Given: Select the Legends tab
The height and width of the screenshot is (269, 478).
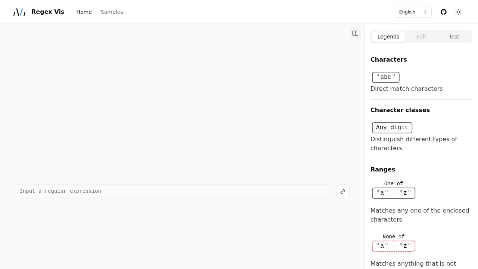Looking at the screenshot, I should [388, 37].
